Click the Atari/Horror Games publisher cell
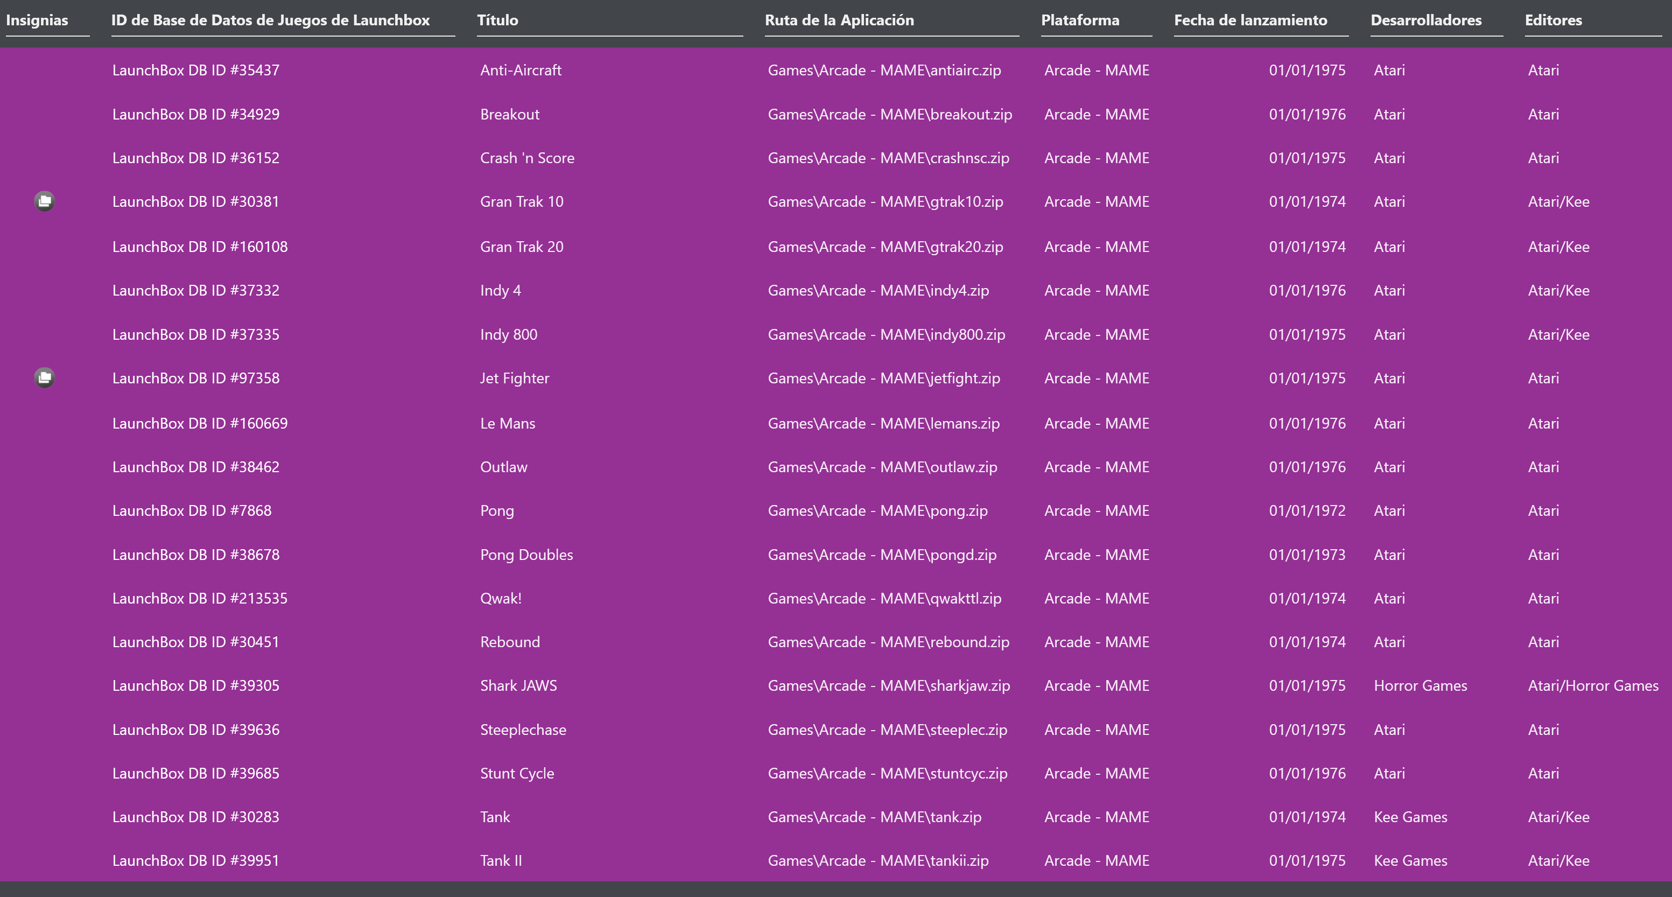This screenshot has width=1672, height=897. tap(1593, 685)
